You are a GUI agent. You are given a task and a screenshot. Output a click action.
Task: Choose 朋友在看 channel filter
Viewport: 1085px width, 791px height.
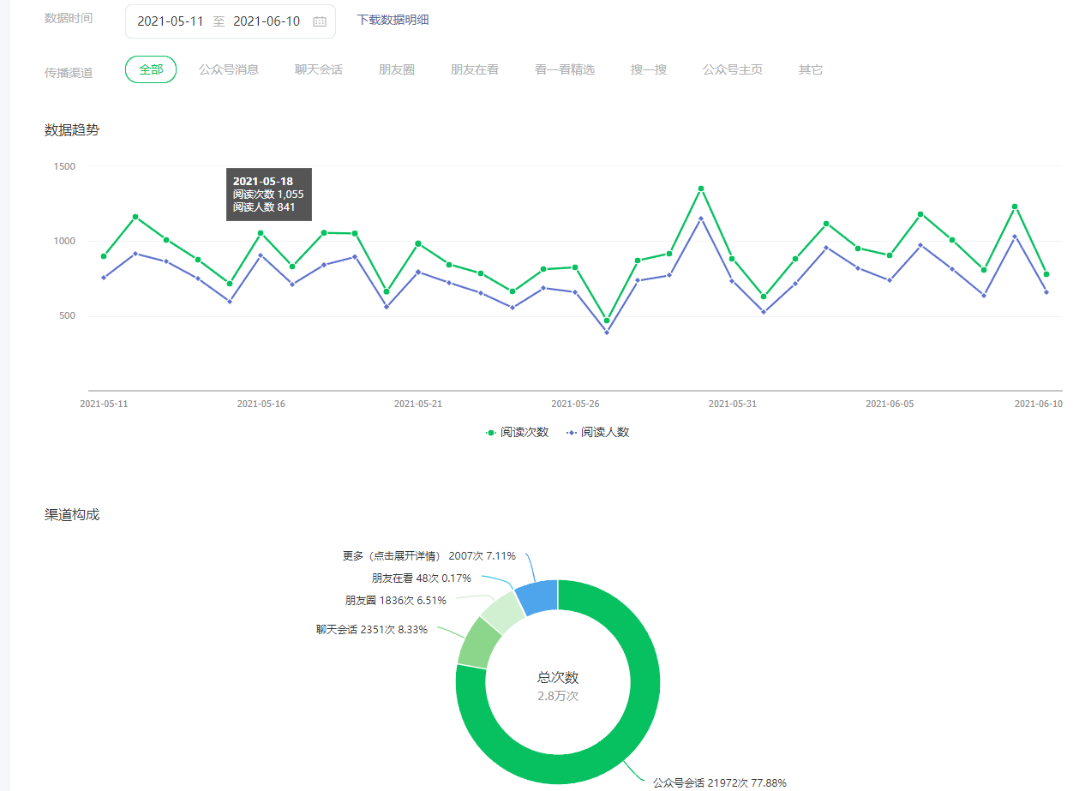475,69
